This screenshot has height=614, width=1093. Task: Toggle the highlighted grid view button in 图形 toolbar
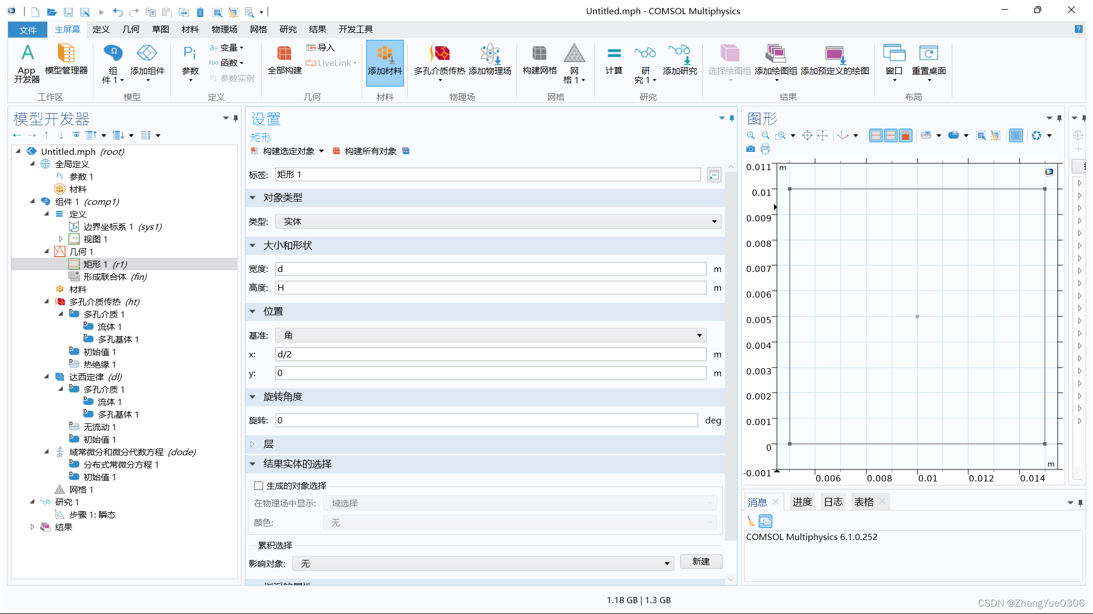tap(1016, 135)
